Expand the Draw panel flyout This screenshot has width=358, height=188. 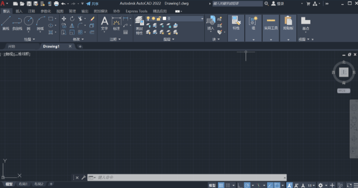(x=29, y=39)
